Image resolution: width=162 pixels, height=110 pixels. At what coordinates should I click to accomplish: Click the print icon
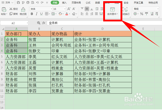[x=28, y=3]
